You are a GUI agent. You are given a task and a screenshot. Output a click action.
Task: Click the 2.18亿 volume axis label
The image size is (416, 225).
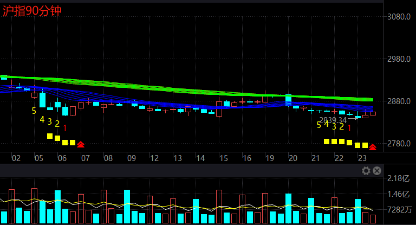tap(398, 178)
